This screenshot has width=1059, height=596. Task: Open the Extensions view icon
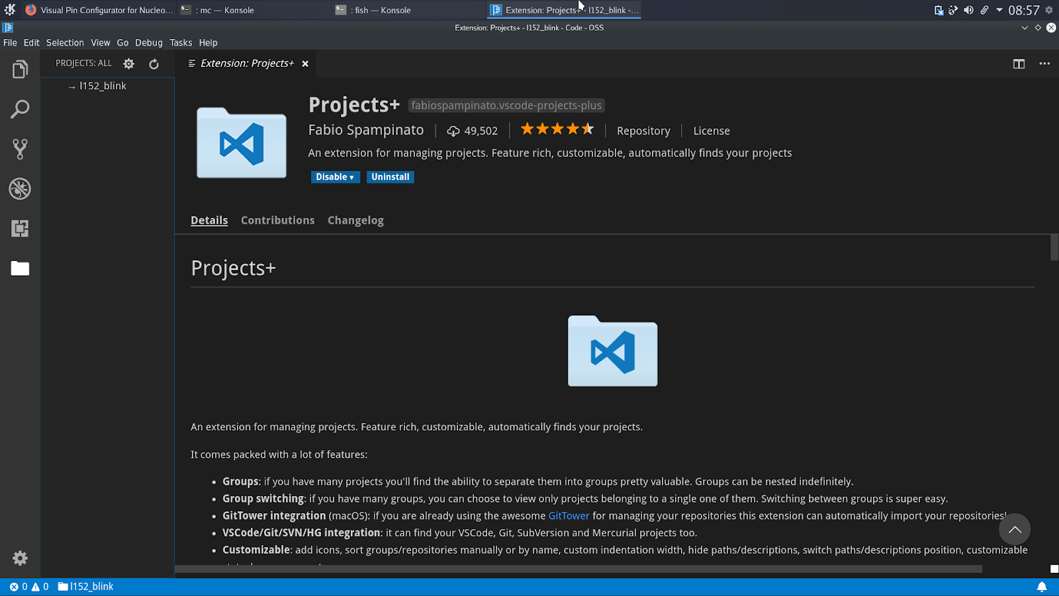tap(20, 228)
